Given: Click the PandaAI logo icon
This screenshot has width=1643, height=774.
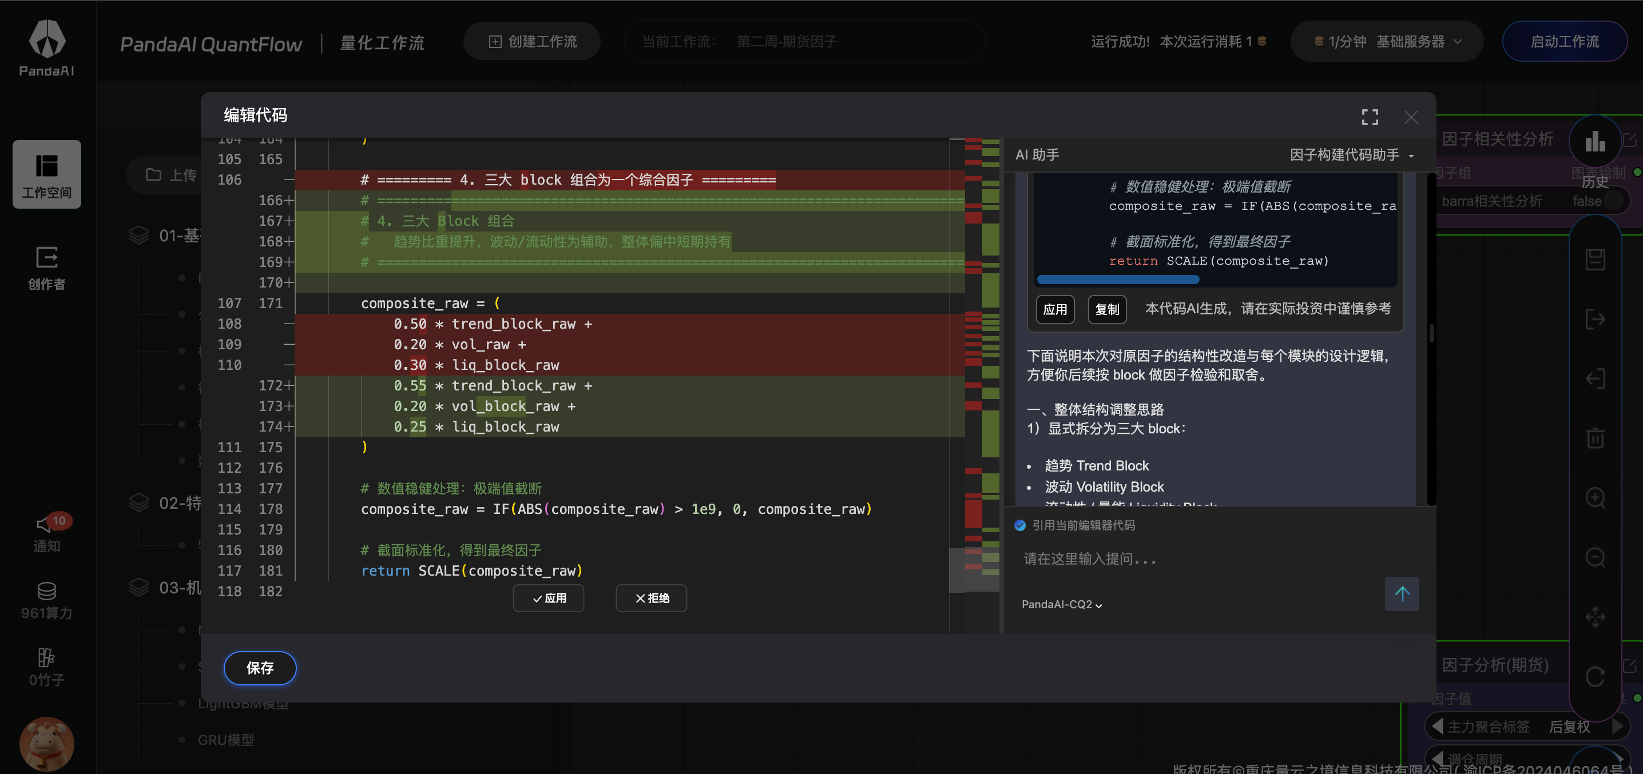Looking at the screenshot, I should pos(46,38).
